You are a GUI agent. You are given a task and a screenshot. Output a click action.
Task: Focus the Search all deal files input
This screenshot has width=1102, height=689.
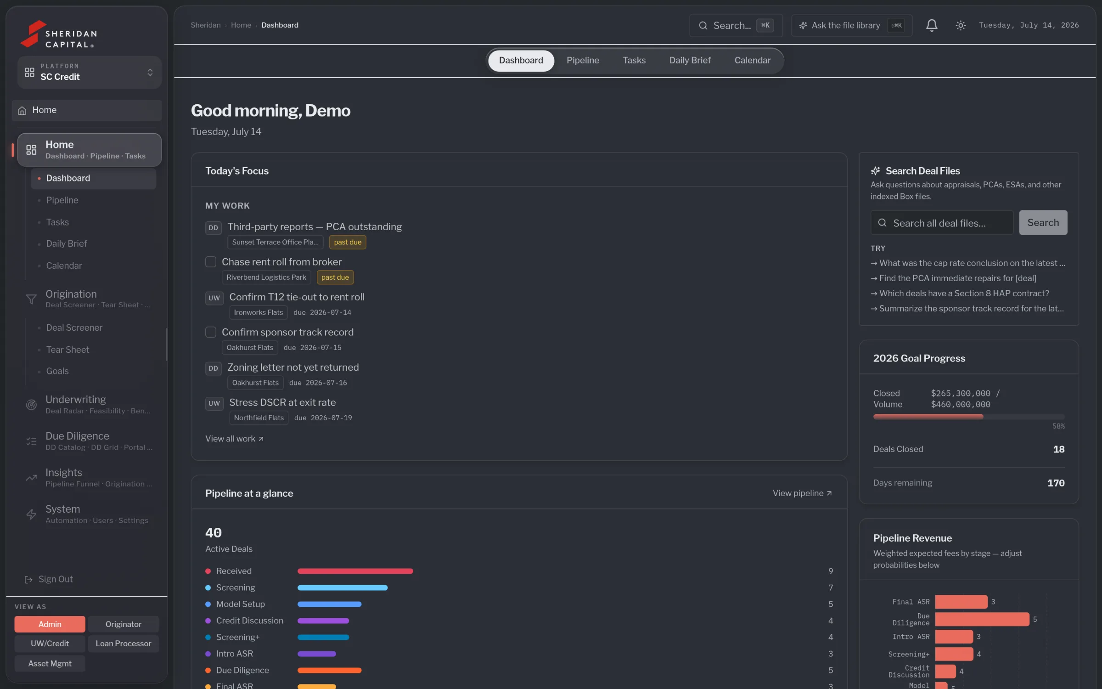(942, 223)
